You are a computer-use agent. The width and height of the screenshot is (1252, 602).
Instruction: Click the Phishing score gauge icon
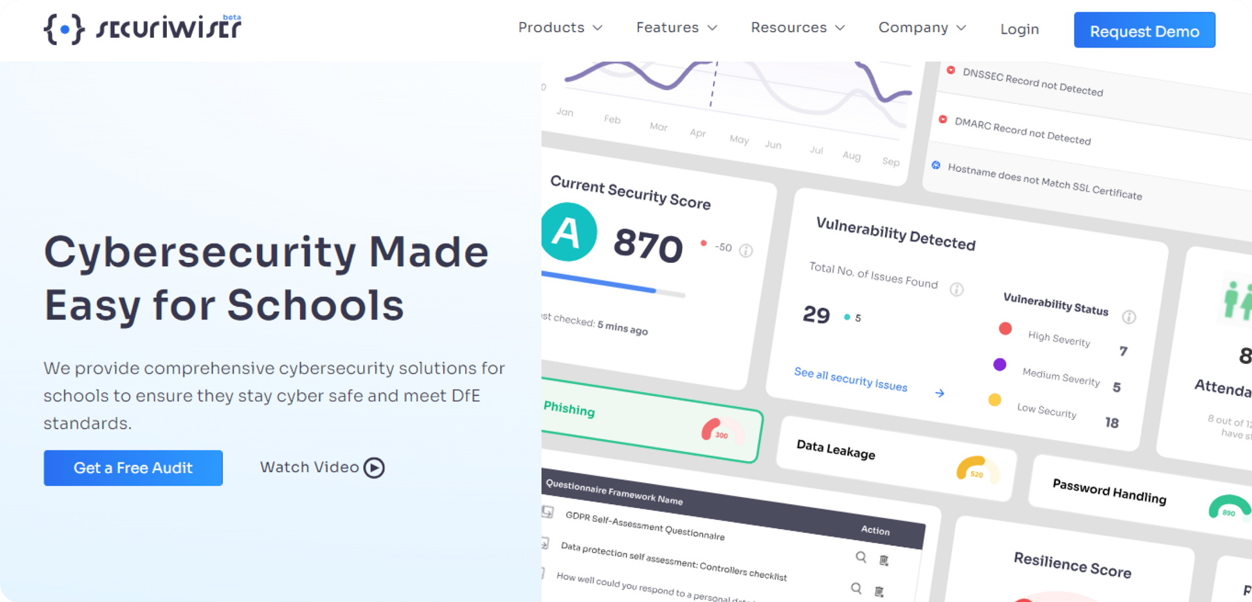(721, 431)
